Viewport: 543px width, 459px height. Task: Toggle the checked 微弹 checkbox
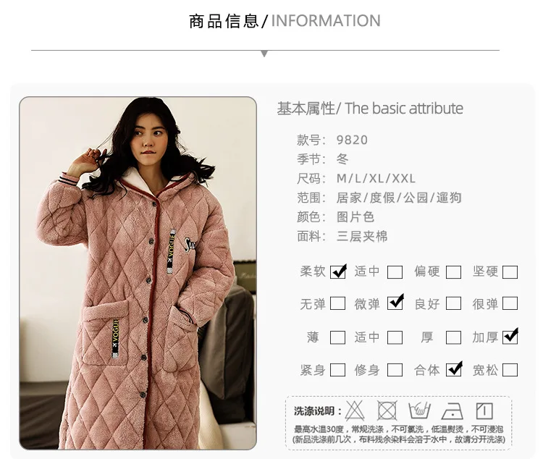point(395,303)
